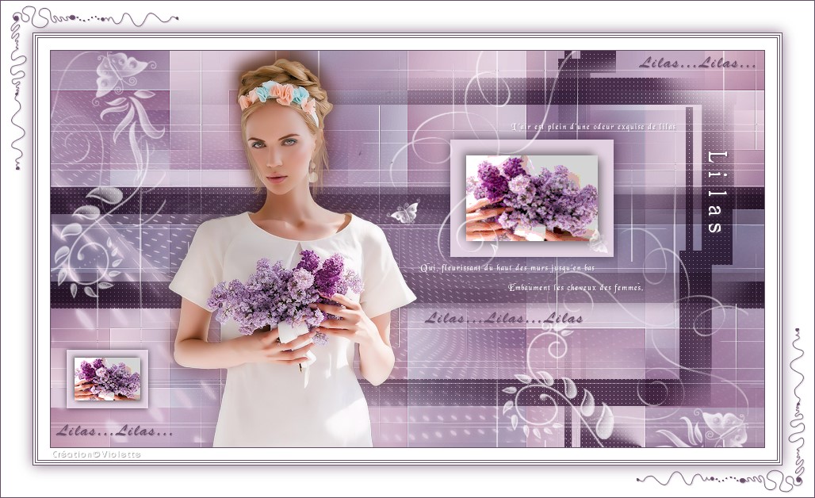This screenshot has height=498, width=815.
Task: Click the 'Lilas...Lilas...' text at bottom left
Action: pyautogui.click(x=114, y=431)
